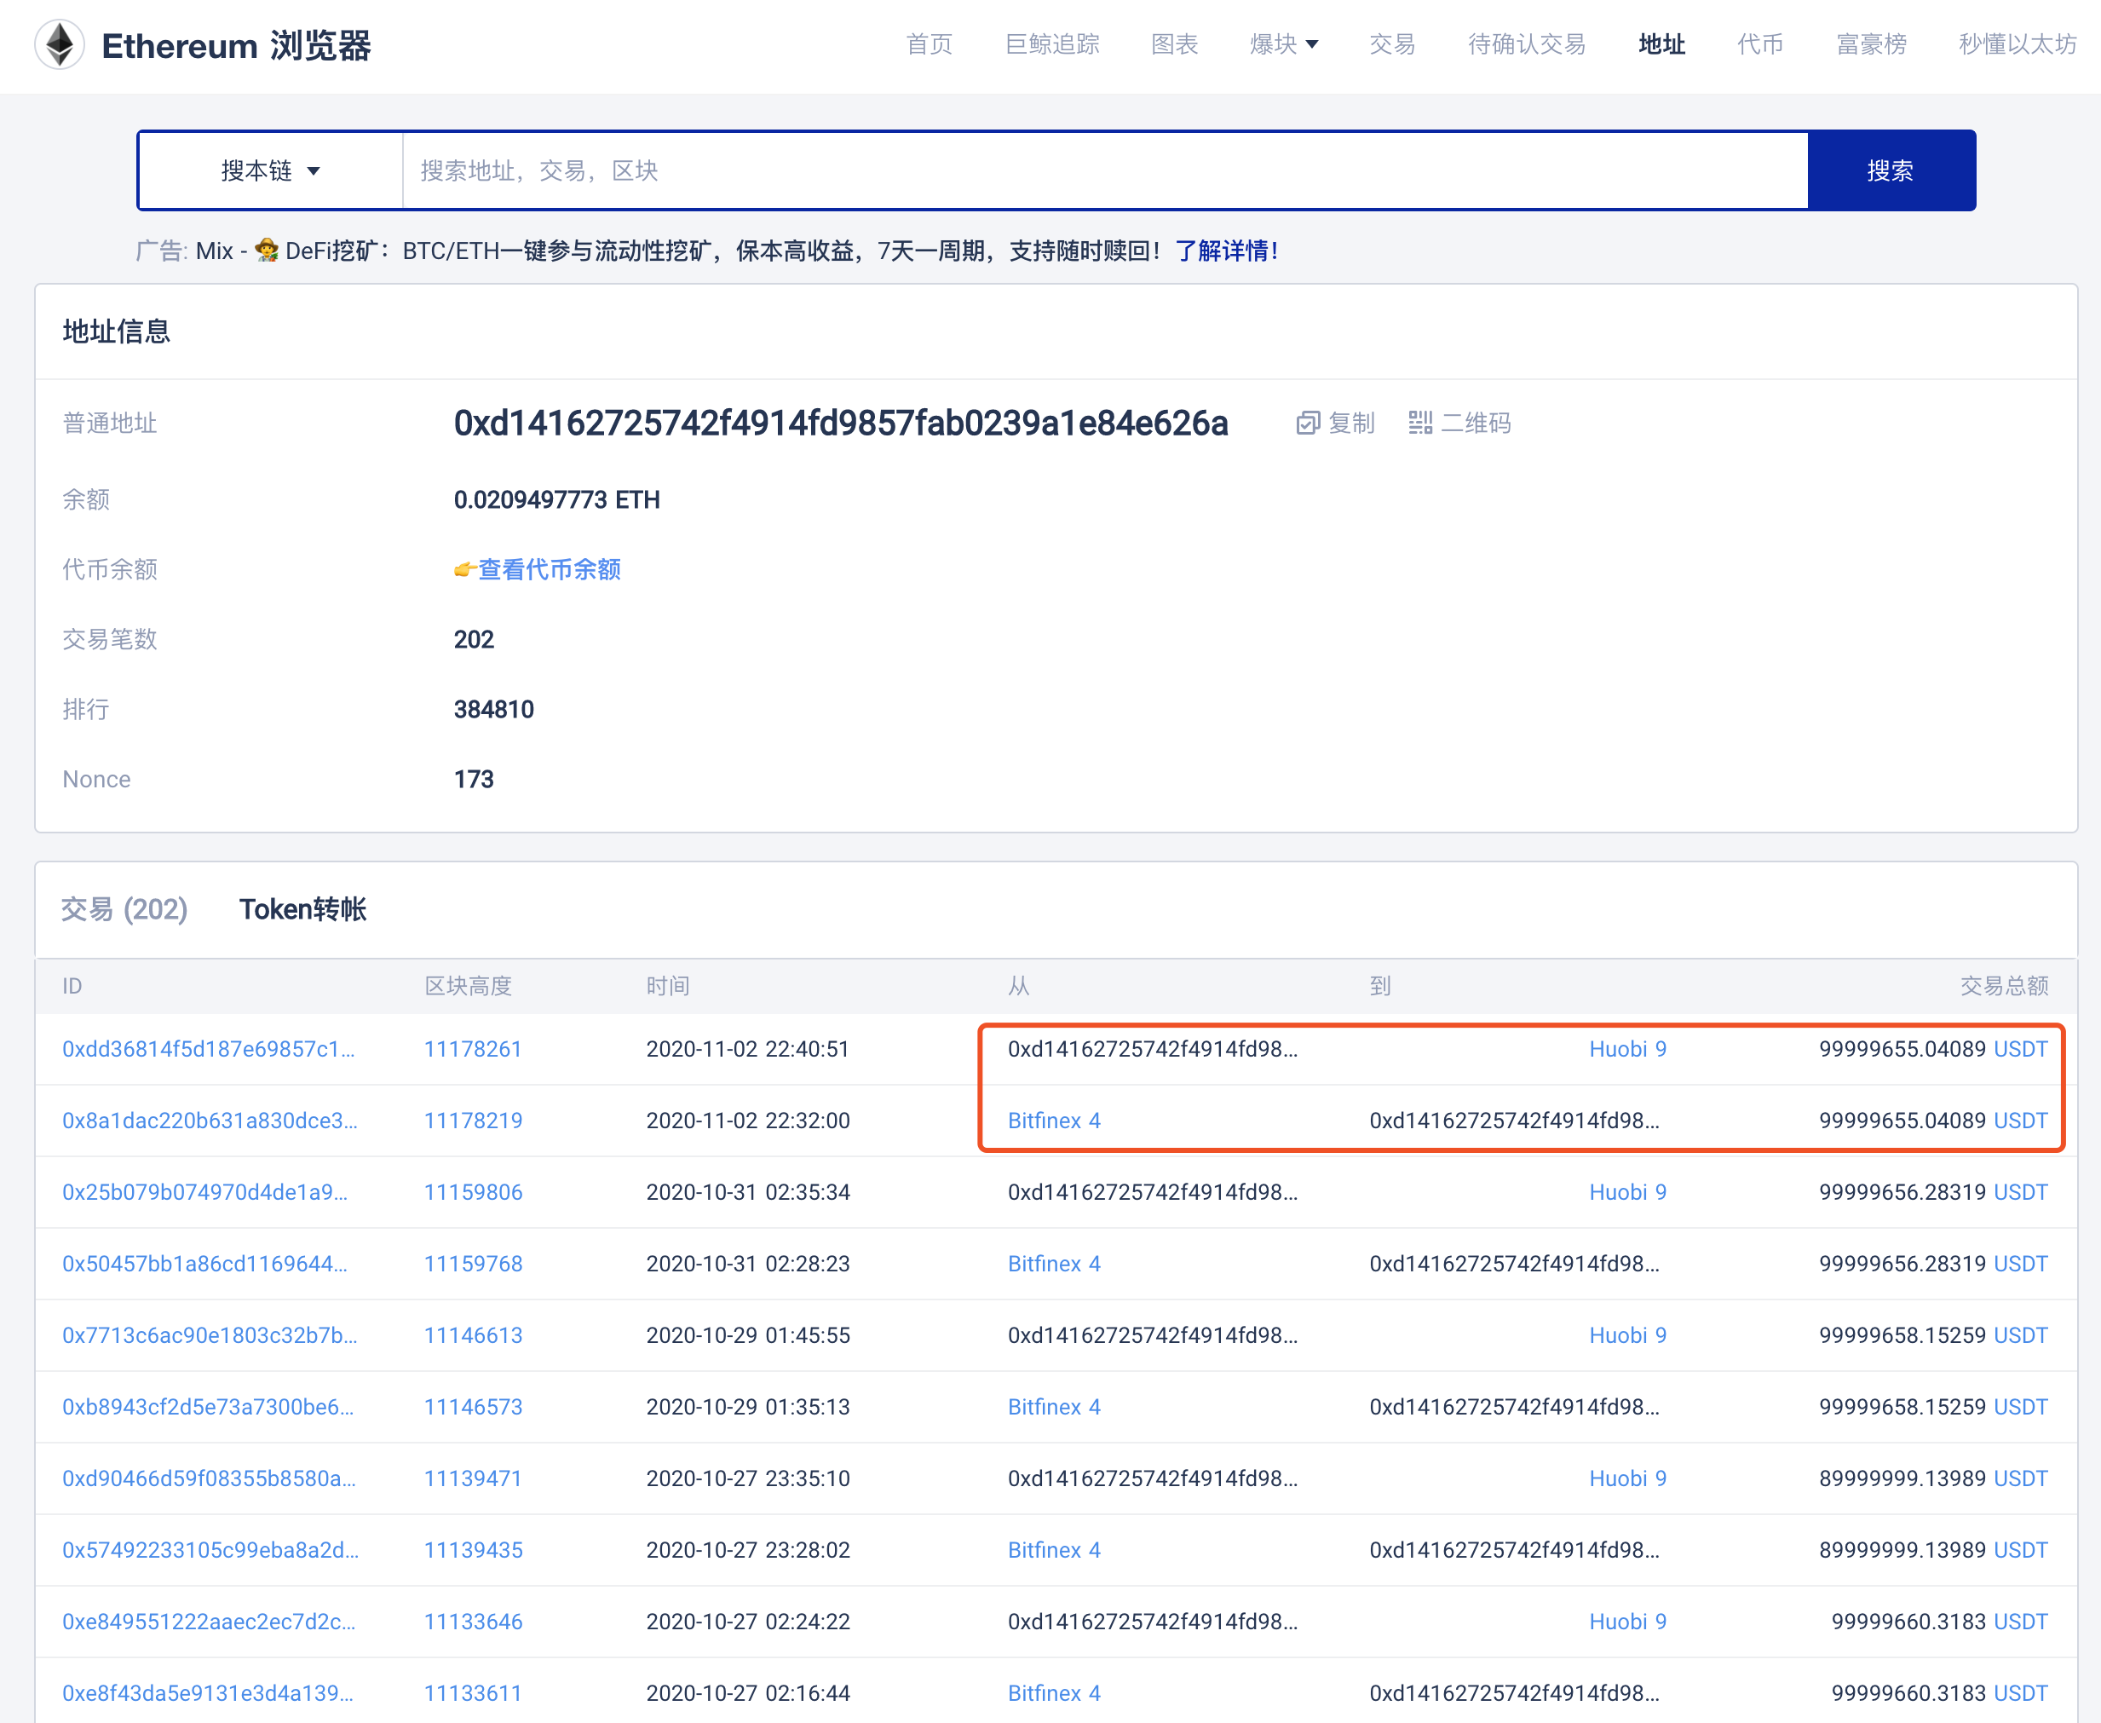Viewport: 2101px width, 1723px height.
Task: Open transaction 0x8a1dac220b631a830dce3…
Action: point(210,1121)
